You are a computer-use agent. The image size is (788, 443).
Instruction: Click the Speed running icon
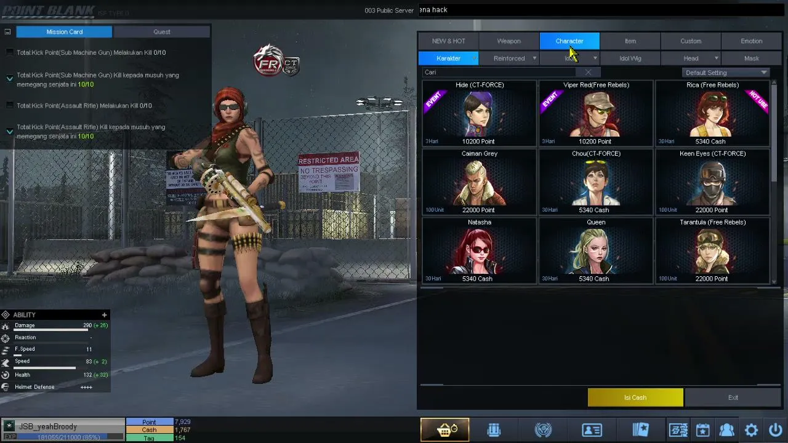coord(6,362)
